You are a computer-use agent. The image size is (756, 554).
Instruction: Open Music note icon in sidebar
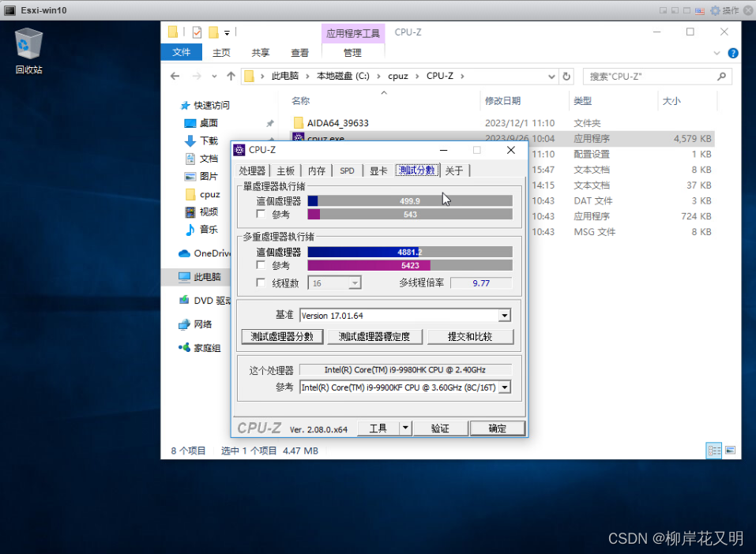[190, 230]
